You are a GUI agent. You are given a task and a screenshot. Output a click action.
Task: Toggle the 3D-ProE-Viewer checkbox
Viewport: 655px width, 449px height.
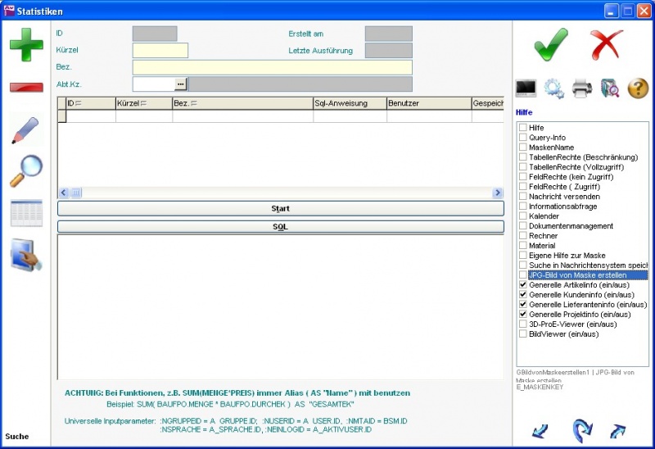pyautogui.click(x=523, y=324)
